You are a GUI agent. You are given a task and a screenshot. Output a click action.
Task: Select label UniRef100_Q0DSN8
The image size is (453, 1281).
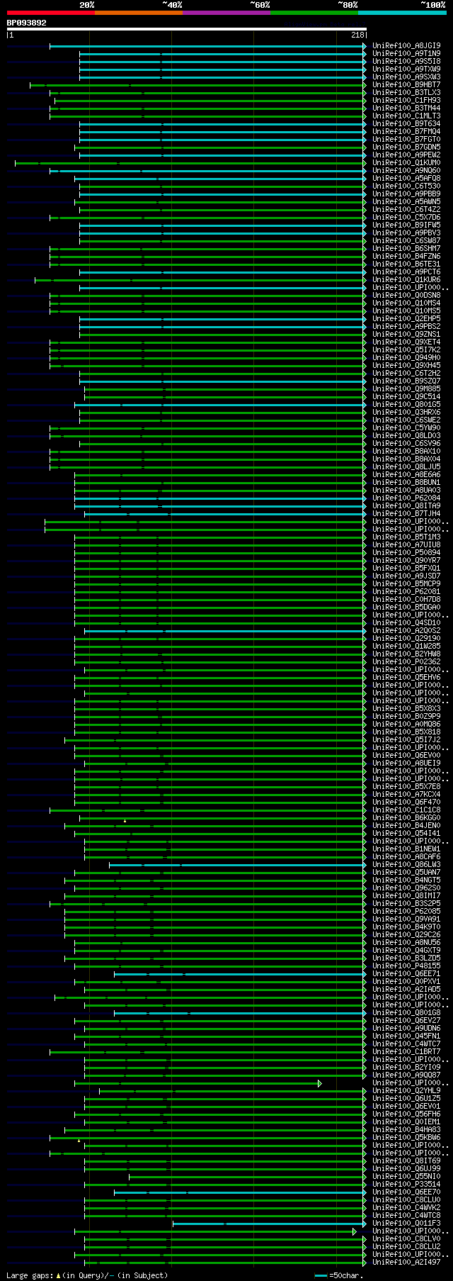(x=406, y=296)
